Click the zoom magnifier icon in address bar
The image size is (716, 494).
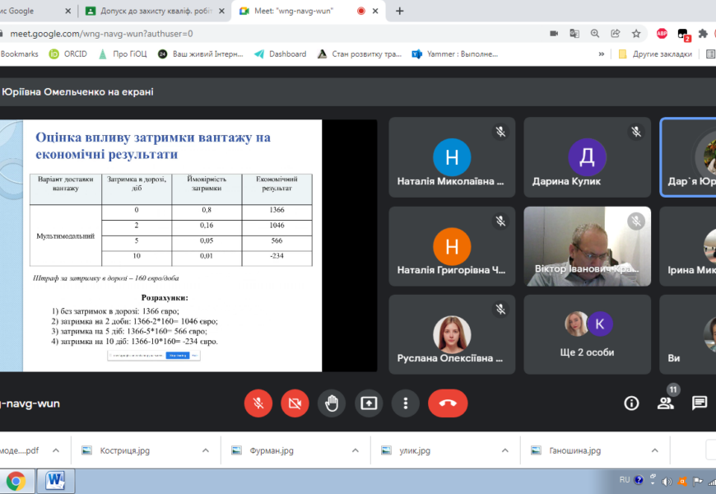point(595,34)
